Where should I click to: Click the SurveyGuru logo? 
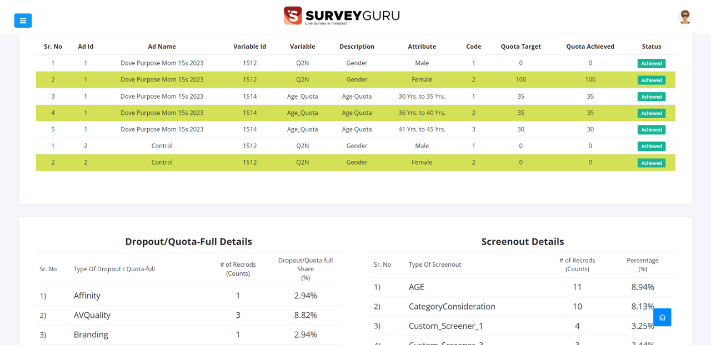pyautogui.click(x=342, y=16)
